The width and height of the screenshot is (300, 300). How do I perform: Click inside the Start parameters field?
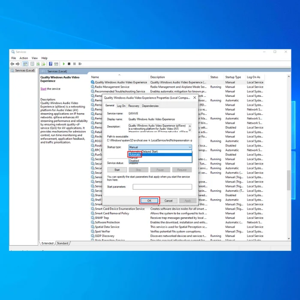tap(162, 187)
